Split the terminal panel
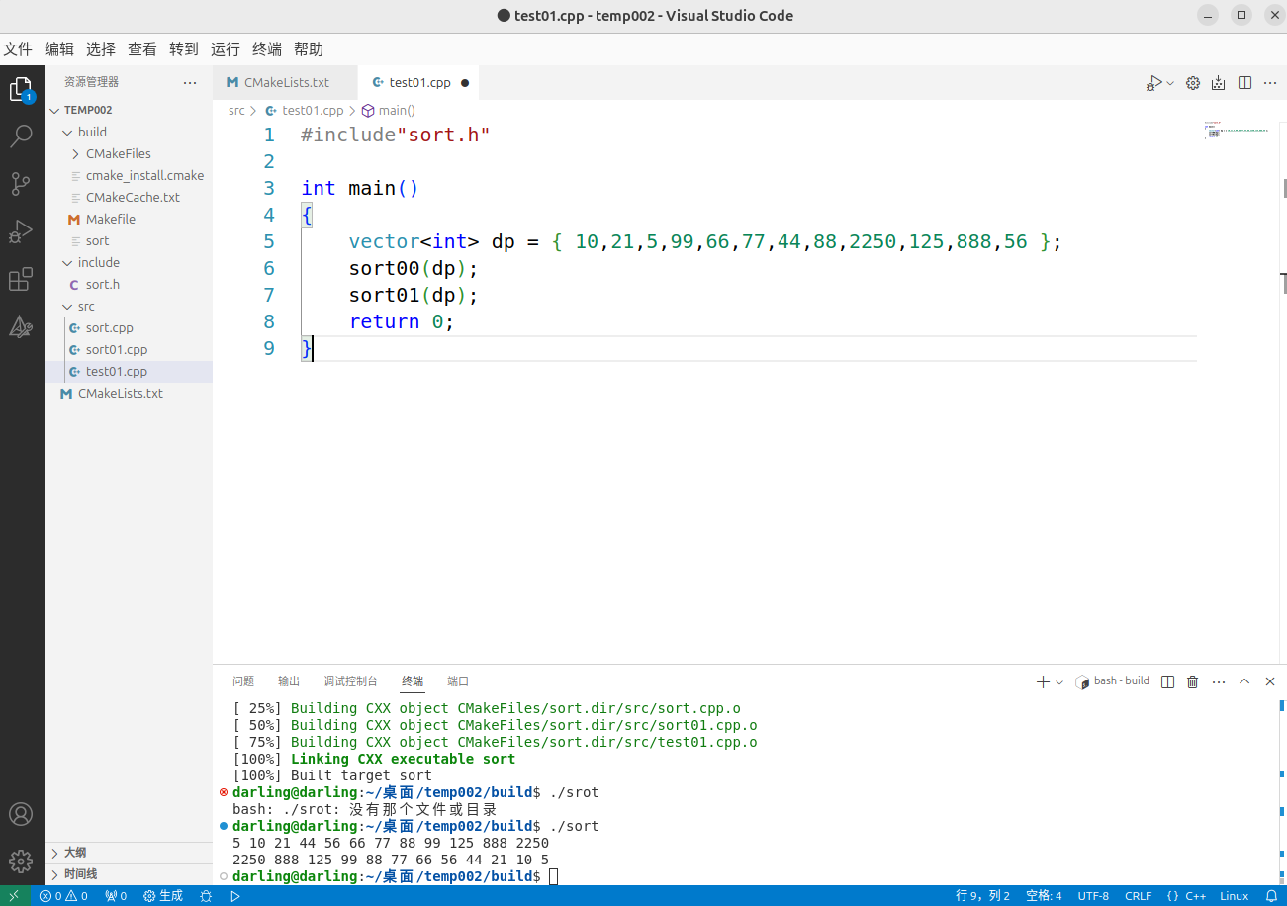This screenshot has width=1287, height=906. click(1167, 681)
